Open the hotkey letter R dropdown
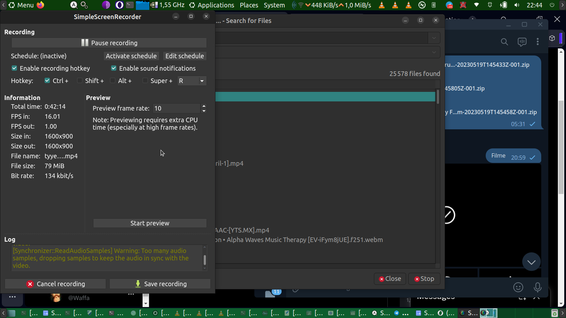This screenshot has height=318, width=566. [202, 81]
